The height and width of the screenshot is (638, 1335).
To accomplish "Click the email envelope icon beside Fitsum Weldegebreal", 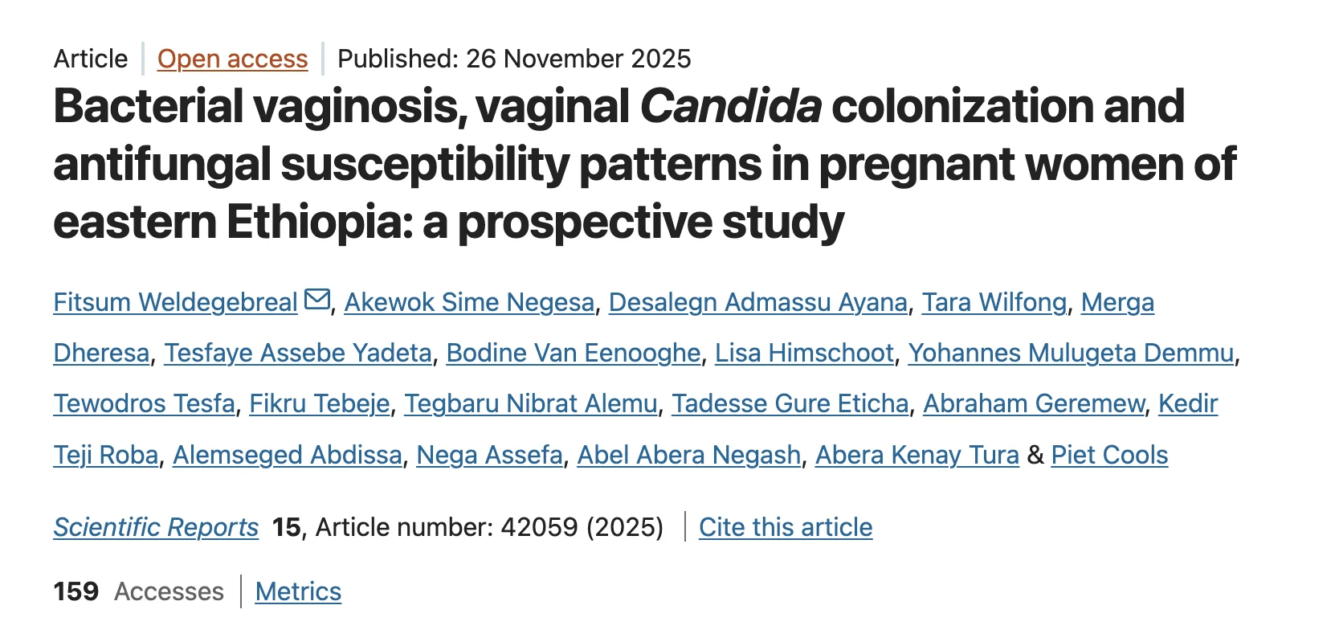I will coord(317,300).
